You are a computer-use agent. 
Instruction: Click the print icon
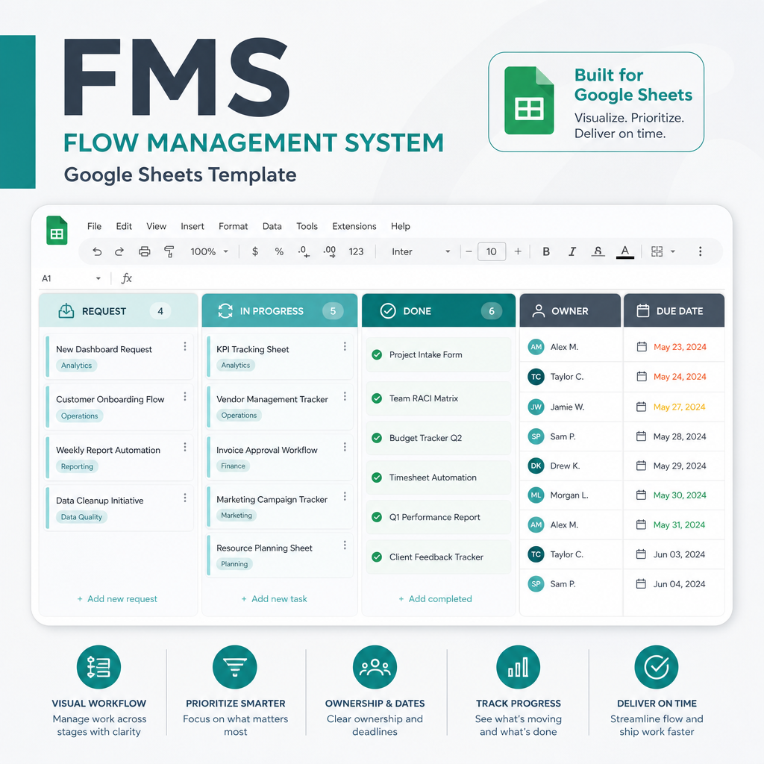pyautogui.click(x=144, y=251)
